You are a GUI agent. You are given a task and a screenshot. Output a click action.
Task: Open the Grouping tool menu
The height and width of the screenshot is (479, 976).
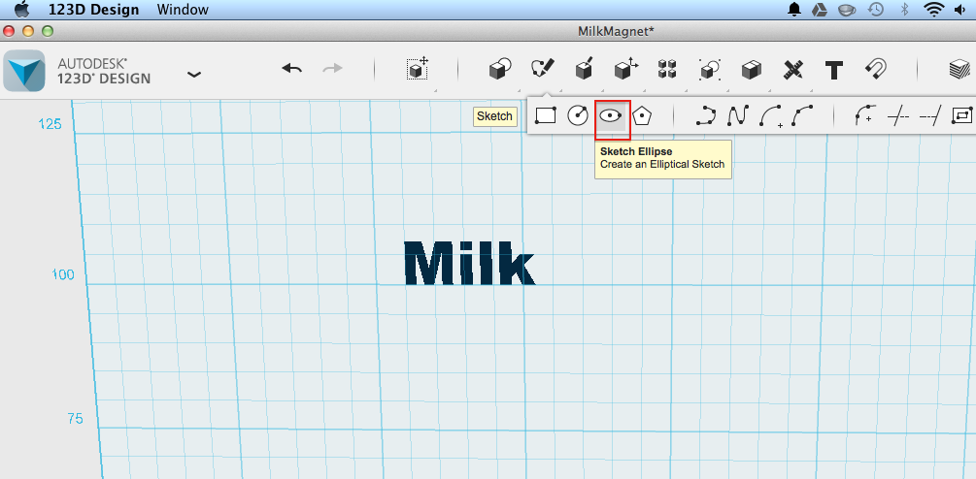[710, 69]
